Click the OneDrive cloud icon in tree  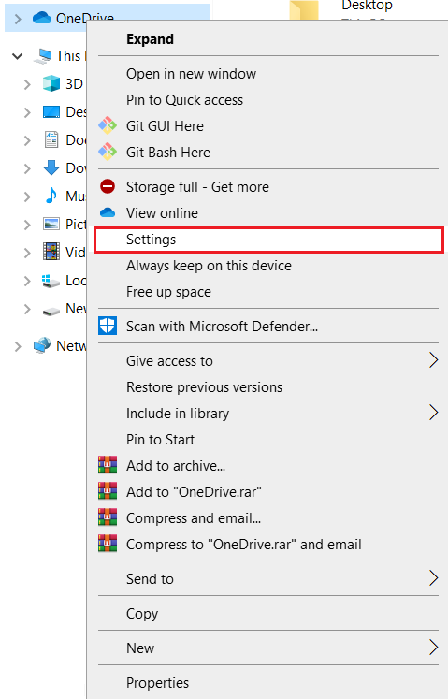[x=42, y=18]
